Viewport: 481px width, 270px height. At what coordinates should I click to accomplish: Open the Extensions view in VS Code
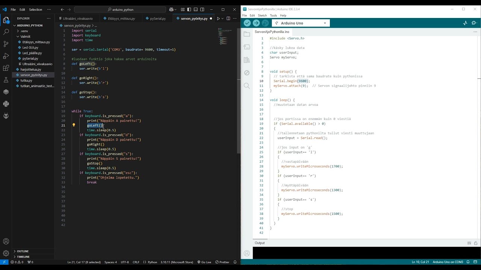pos(6,68)
